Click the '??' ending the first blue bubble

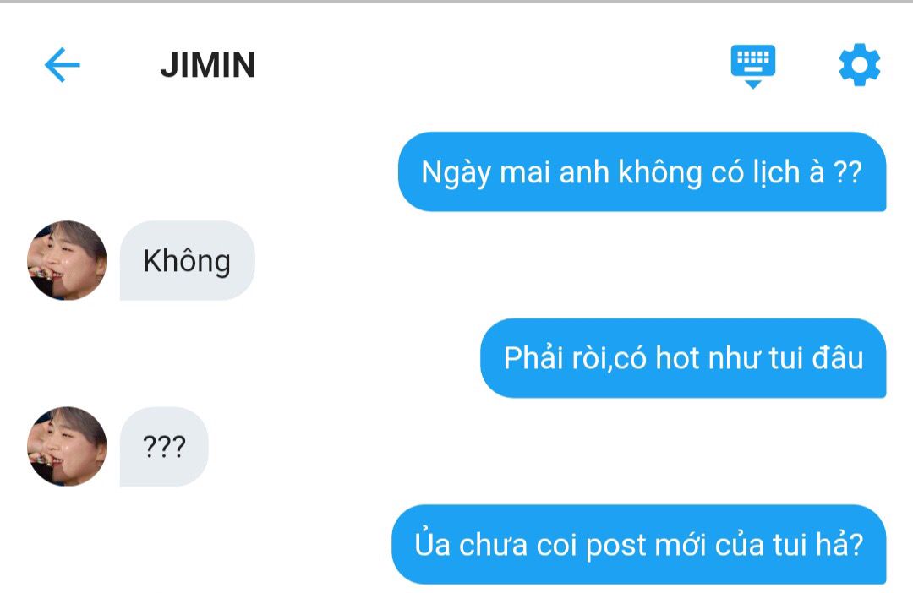click(x=848, y=172)
